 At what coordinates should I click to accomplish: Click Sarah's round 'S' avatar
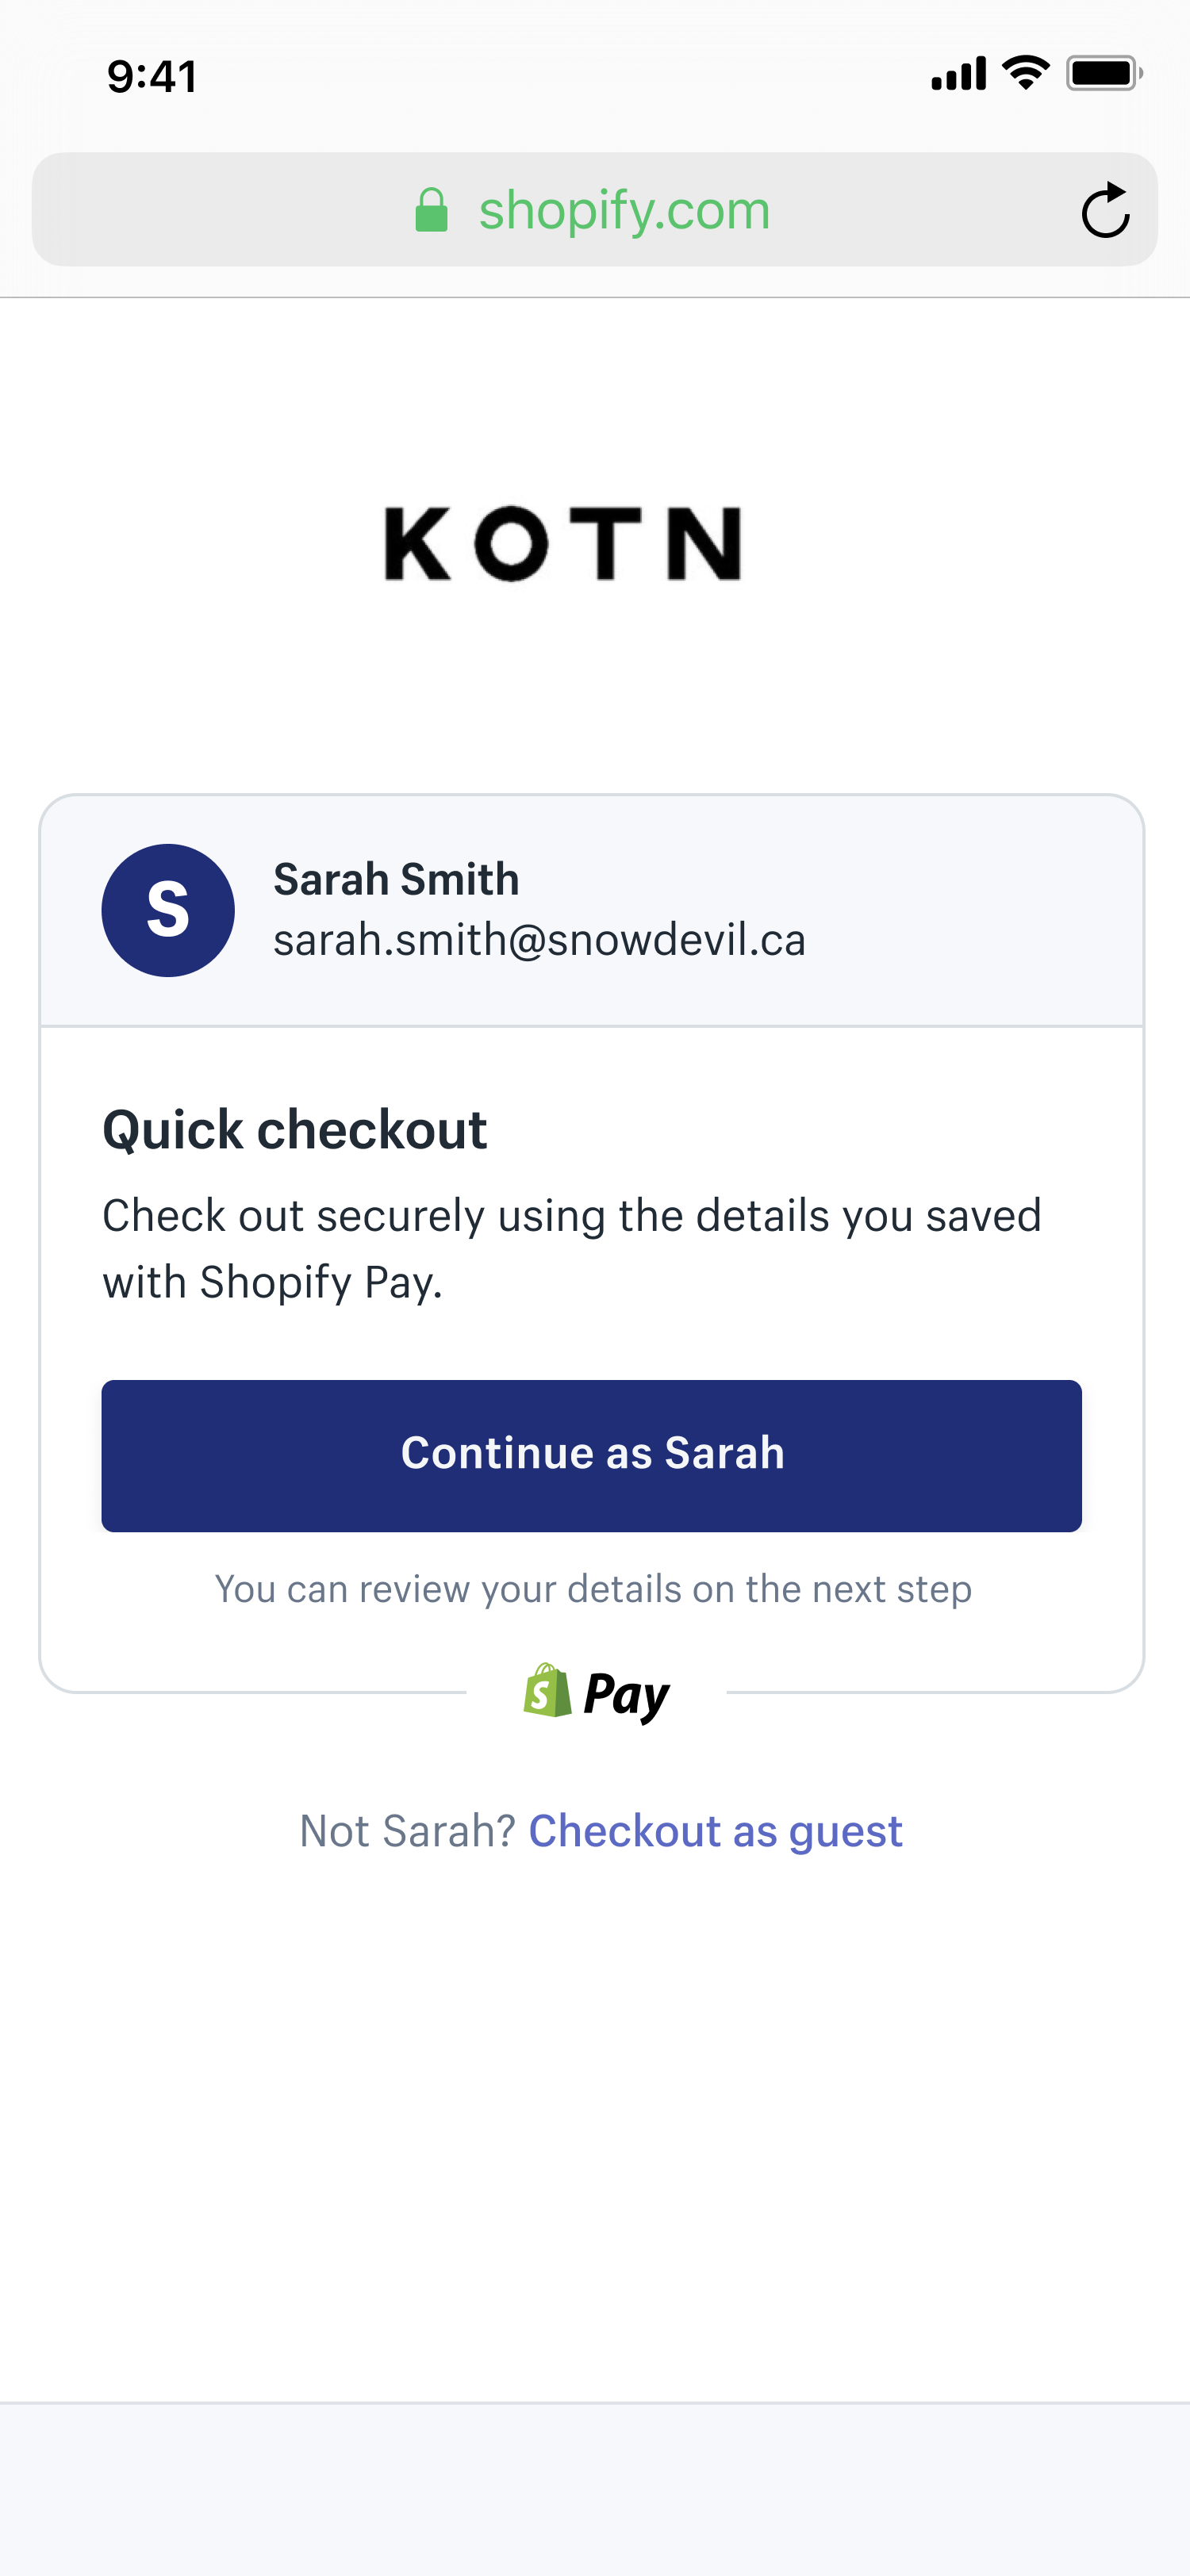[168, 910]
